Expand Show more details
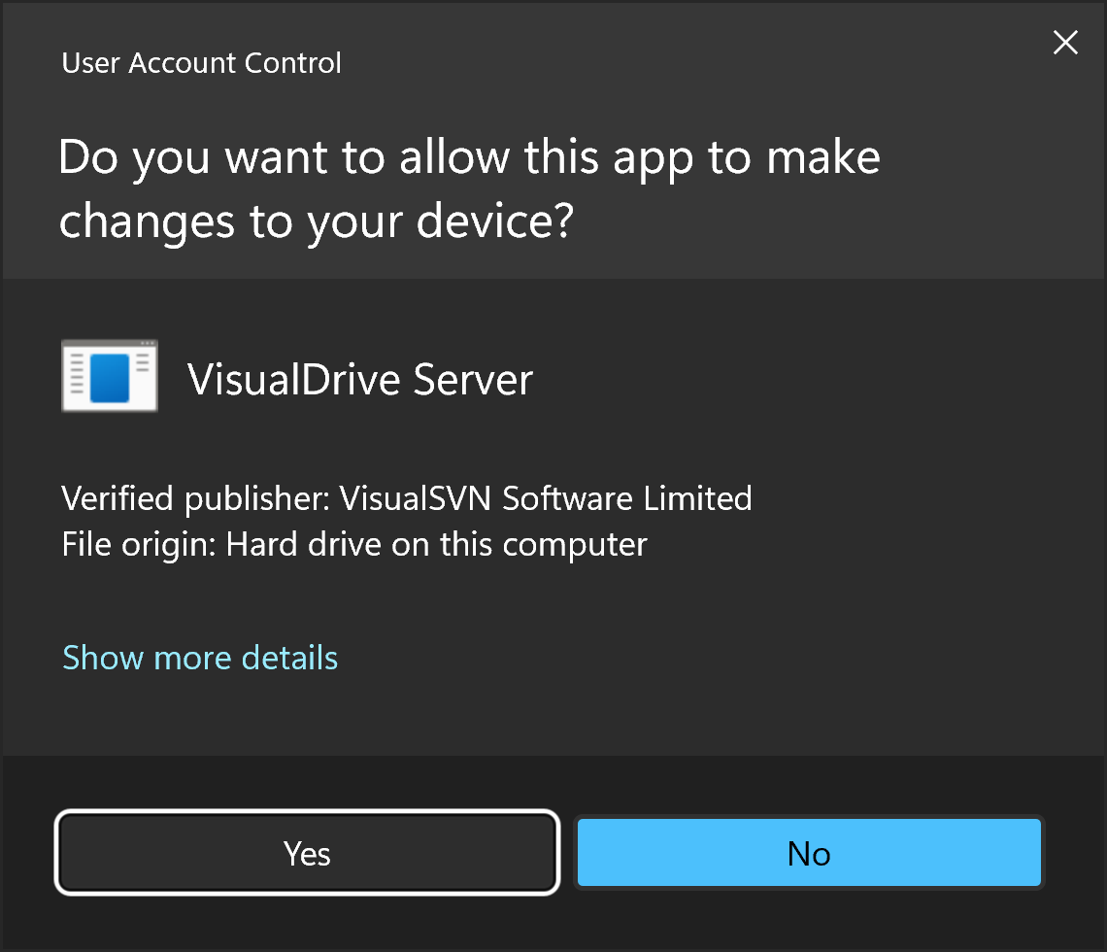The image size is (1107, 952). coord(200,658)
